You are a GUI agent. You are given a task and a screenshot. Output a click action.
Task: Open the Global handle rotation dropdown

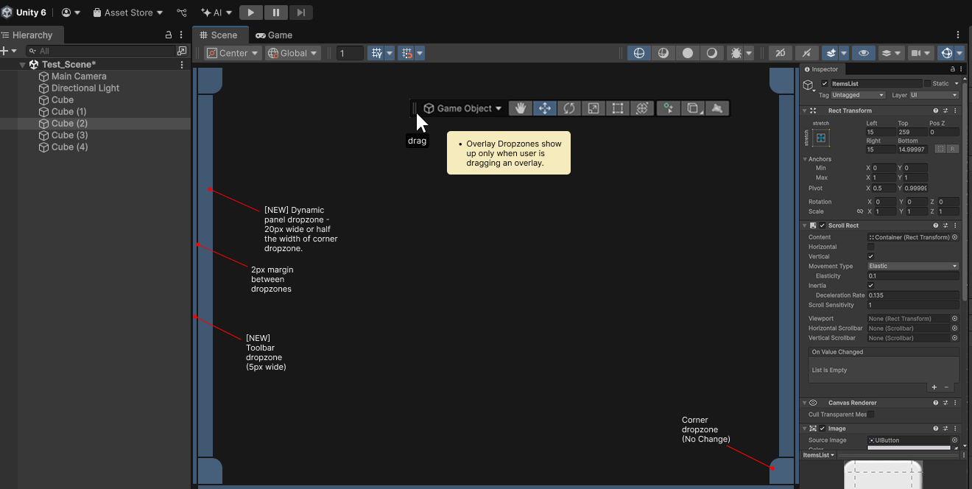pos(293,53)
